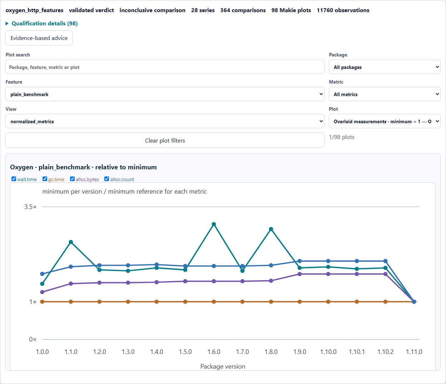Click the wall.time peak point at version 1.6.0
The width and height of the screenshot is (446, 384).
pos(214,224)
